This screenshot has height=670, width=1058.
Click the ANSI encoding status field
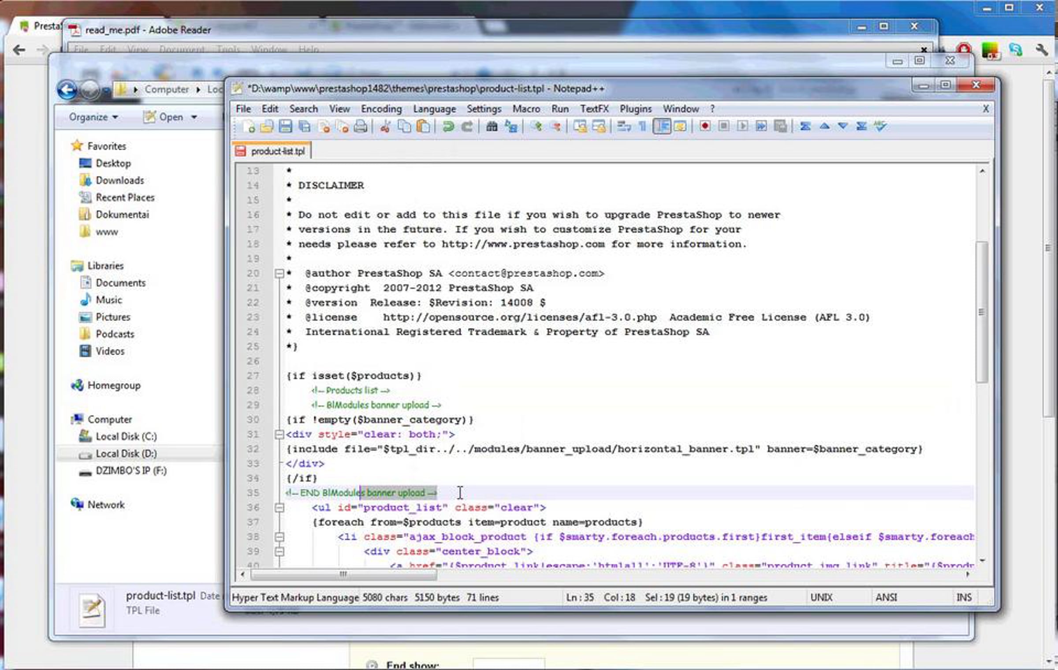point(886,597)
